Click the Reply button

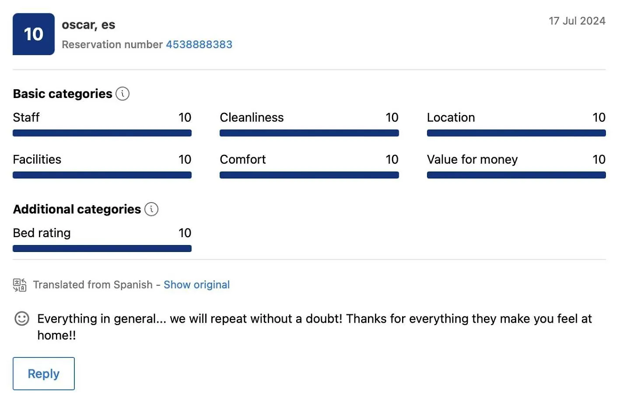(x=44, y=374)
